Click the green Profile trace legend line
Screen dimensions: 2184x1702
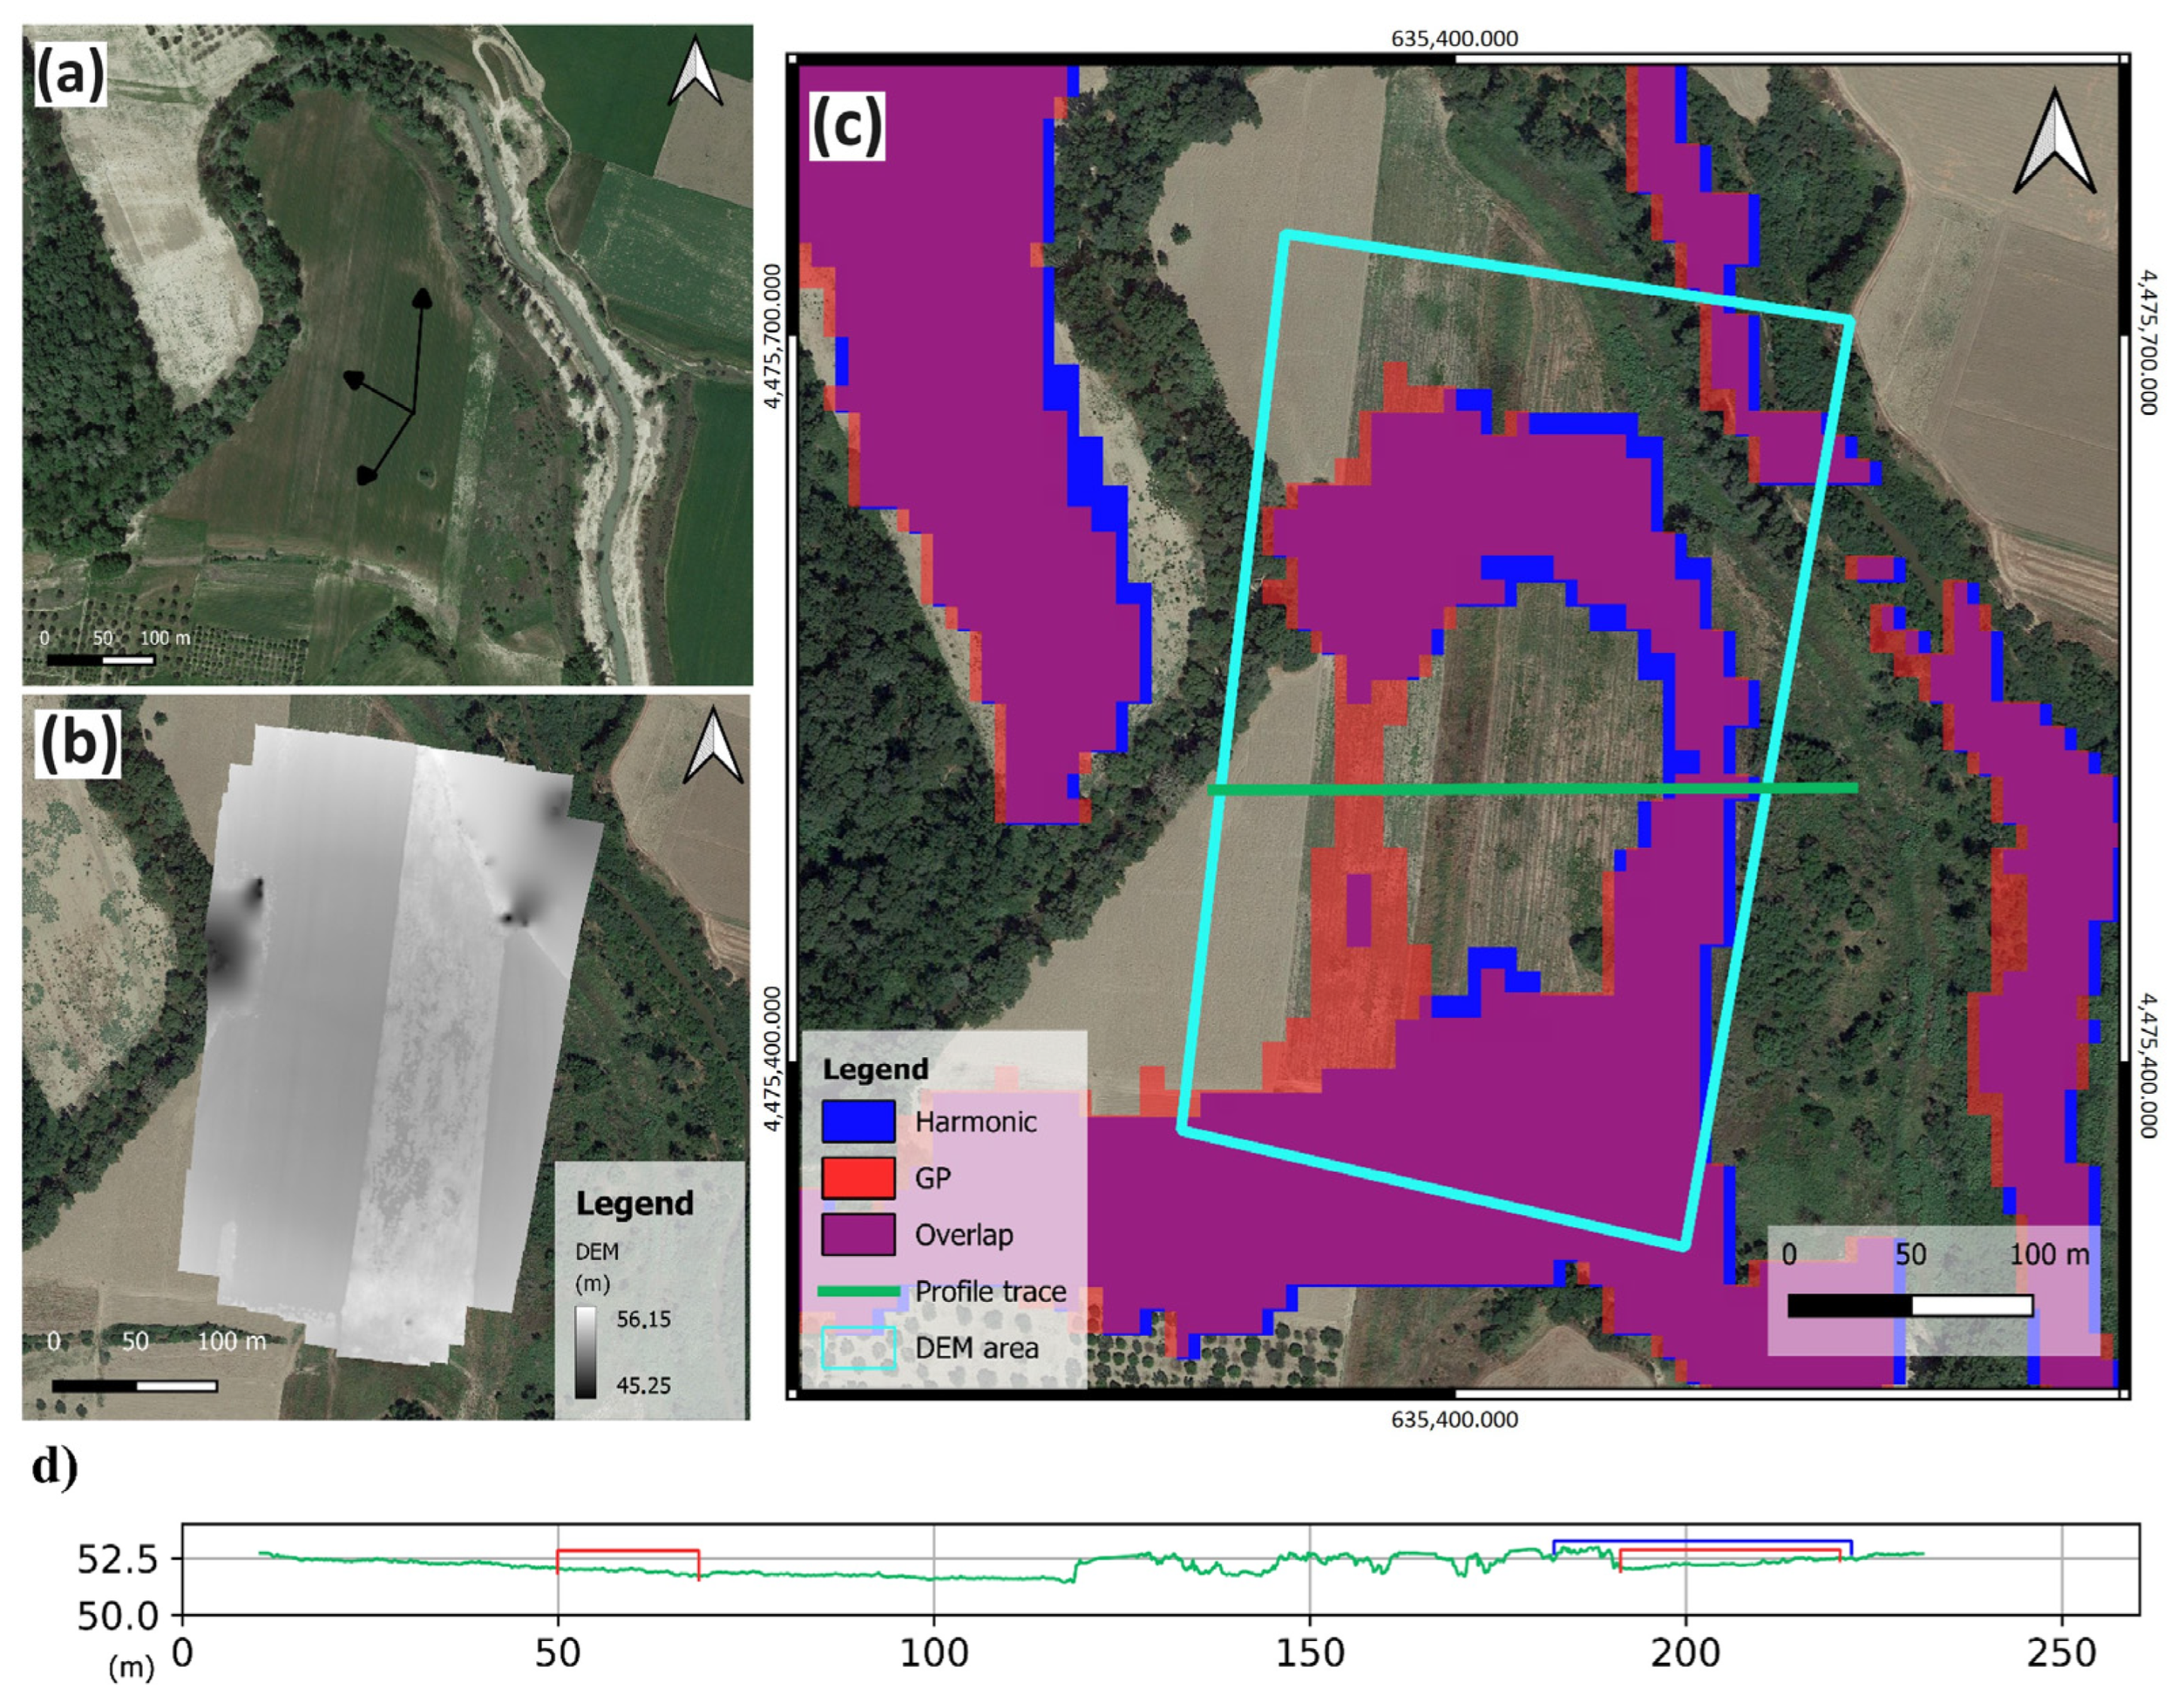(x=858, y=1292)
